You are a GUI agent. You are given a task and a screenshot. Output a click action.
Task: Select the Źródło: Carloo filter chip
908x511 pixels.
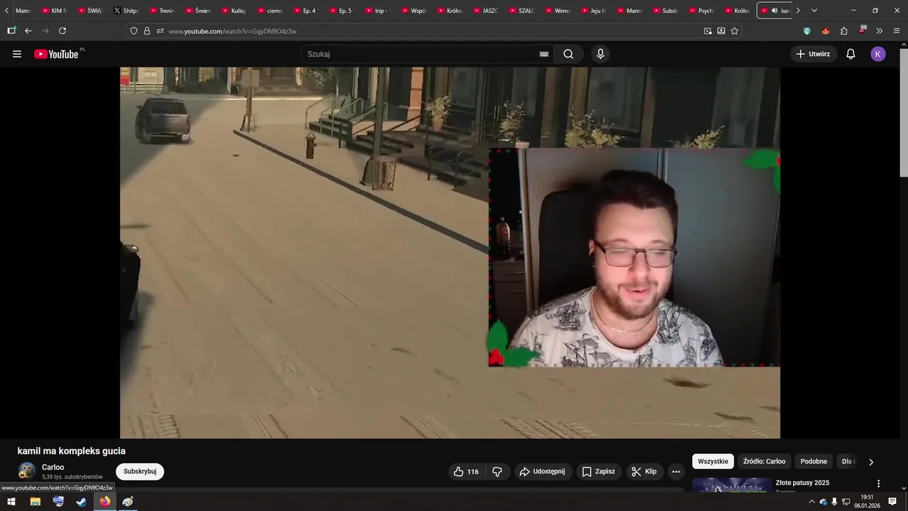764,461
